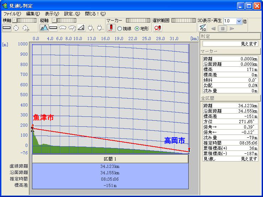The image size is (263, 197).
Task: Click the 俯角← -0.12° row
Action: pyautogui.click(x=230, y=132)
